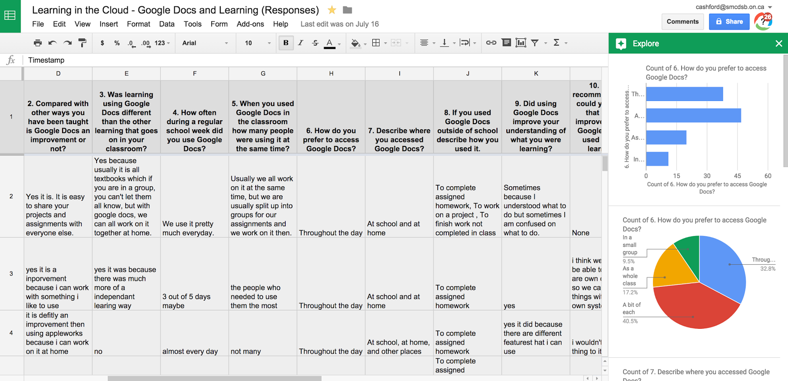Click the Print icon in toolbar
This screenshot has height=381, width=788.
(37, 43)
